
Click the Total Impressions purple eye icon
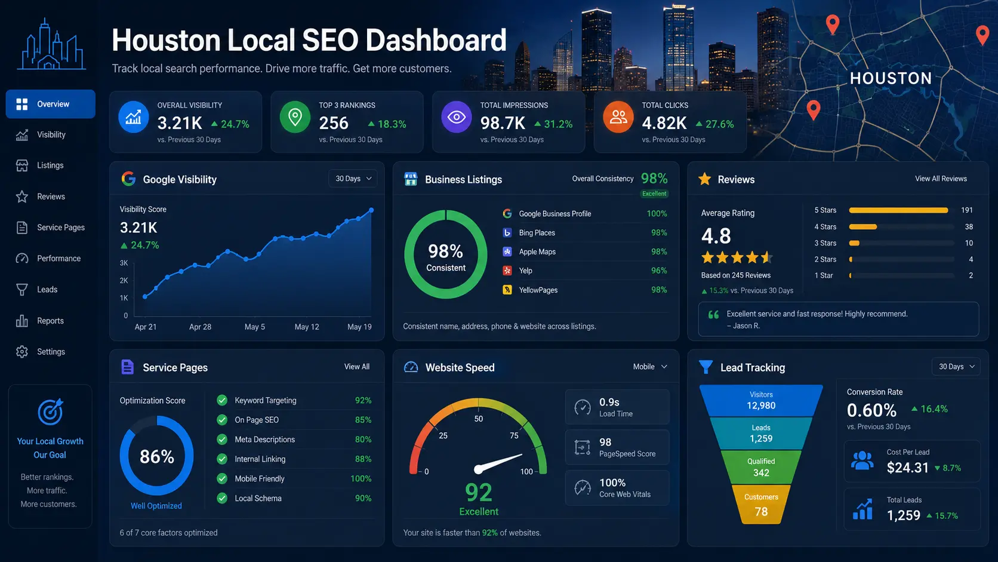[x=457, y=117]
